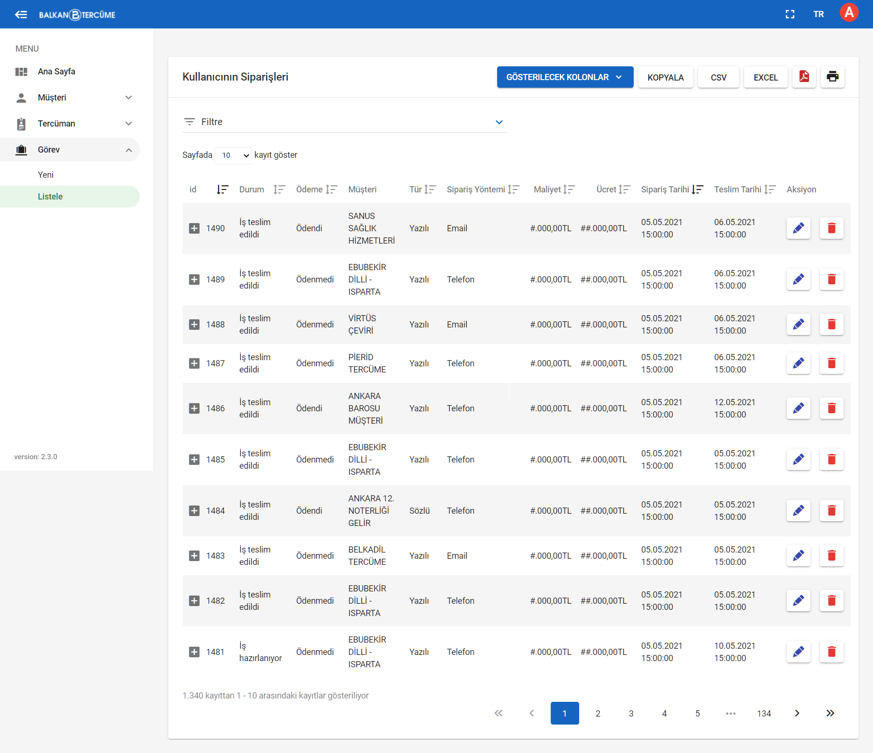The image size is (873, 753).
Task: Edit order 1485 with the pencil icon
Action: (x=799, y=460)
